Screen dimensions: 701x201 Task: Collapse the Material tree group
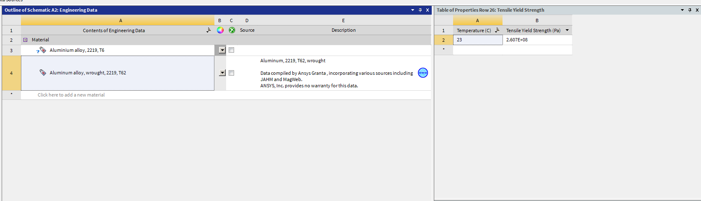[x=25, y=40]
